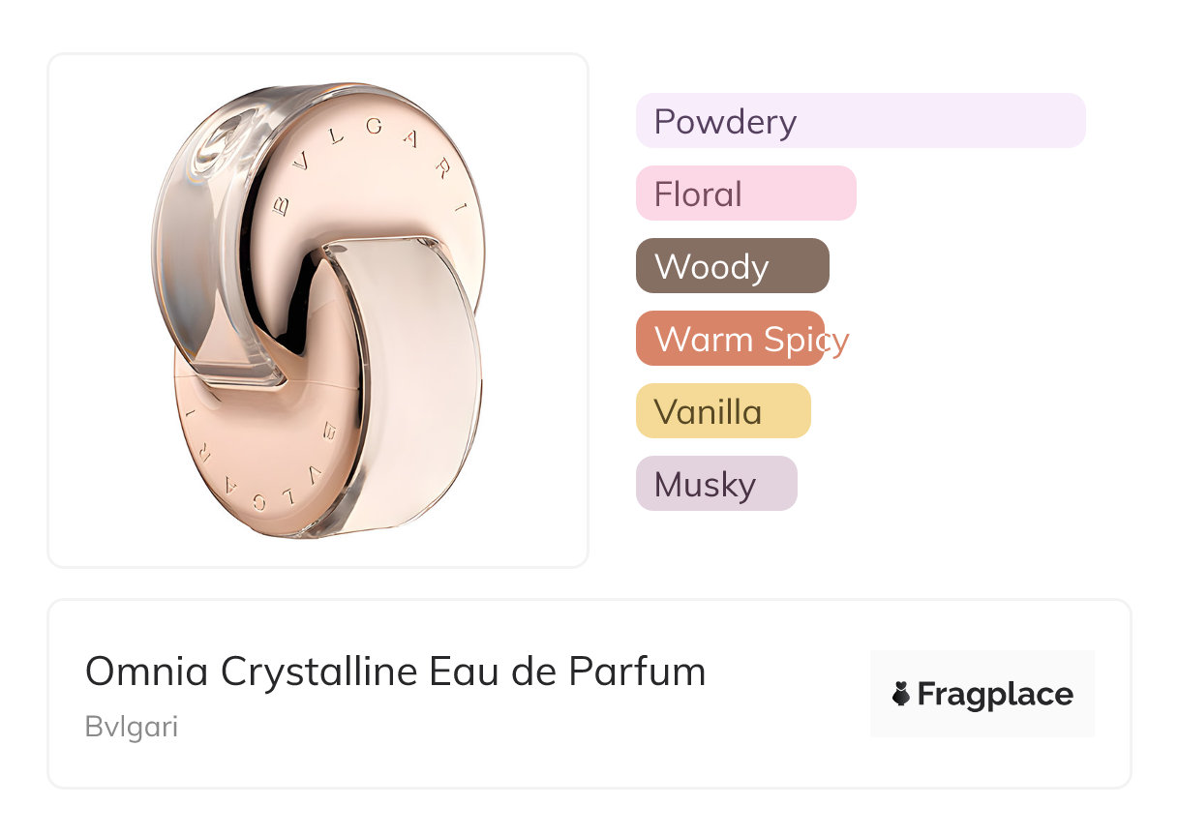Select the Powdery accord bar
Viewport: 1179px width, 836px height.
(x=860, y=121)
